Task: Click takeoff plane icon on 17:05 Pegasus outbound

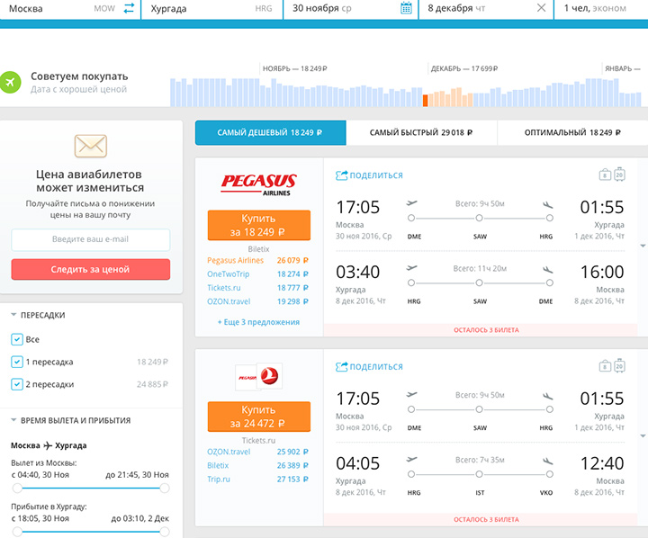Action: (x=411, y=203)
